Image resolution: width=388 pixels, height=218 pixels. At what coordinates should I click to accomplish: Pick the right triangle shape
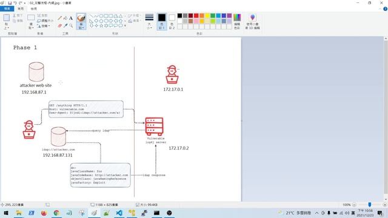click(x=92, y=21)
